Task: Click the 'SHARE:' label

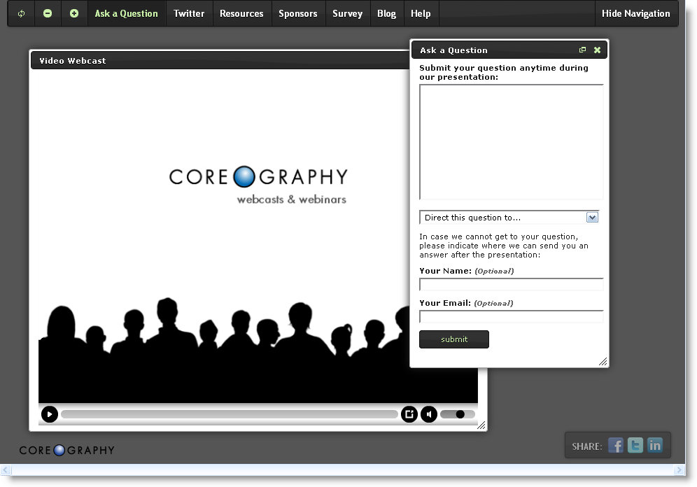Action: tap(586, 446)
